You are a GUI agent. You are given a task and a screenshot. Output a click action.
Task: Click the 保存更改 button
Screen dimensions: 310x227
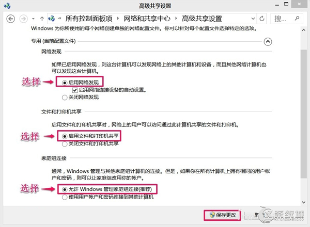222,215
